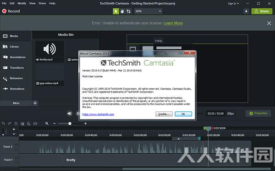This screenshot has width=275, height=171.
Task: Click the plus button beside More
Action: tap(35, 103)
